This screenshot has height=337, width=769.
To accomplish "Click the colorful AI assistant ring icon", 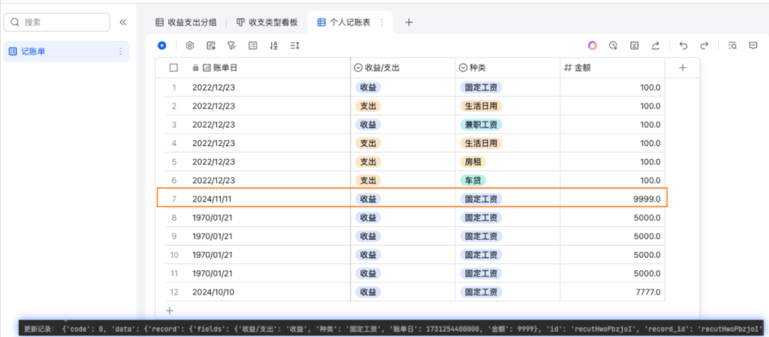I will coord(592,45).
